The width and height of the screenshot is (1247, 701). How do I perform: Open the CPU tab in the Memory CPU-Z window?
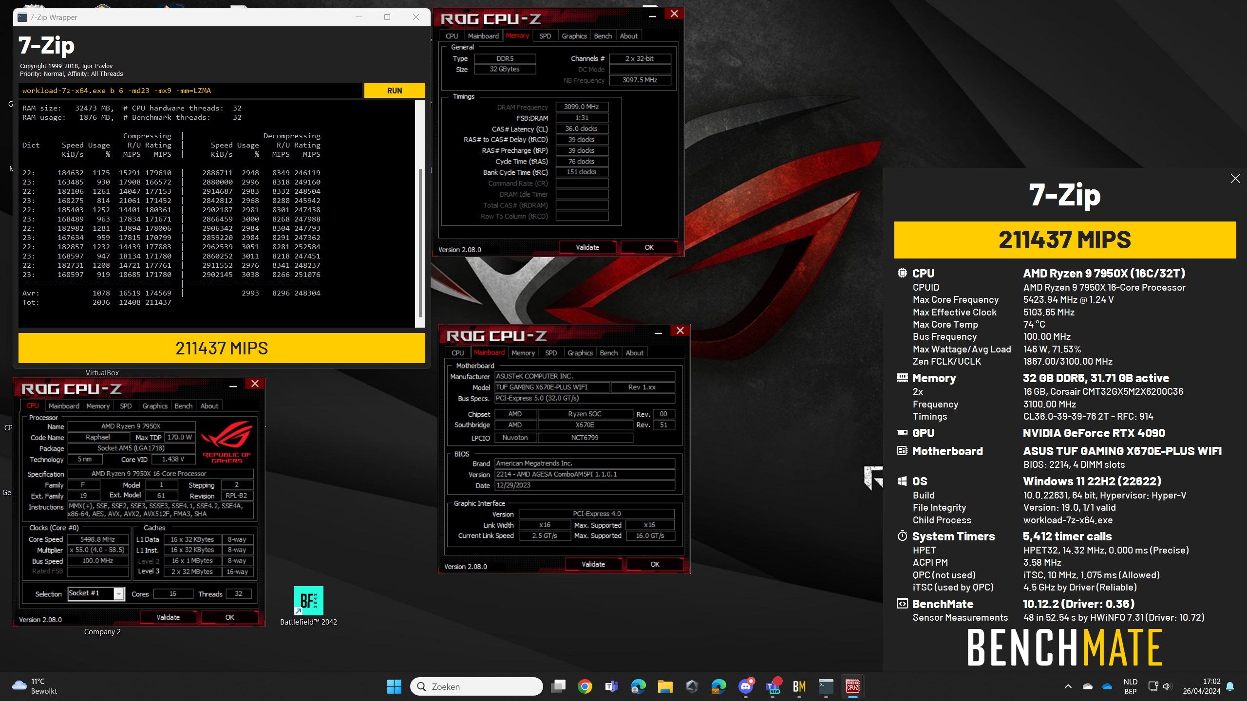click(452, 36)
